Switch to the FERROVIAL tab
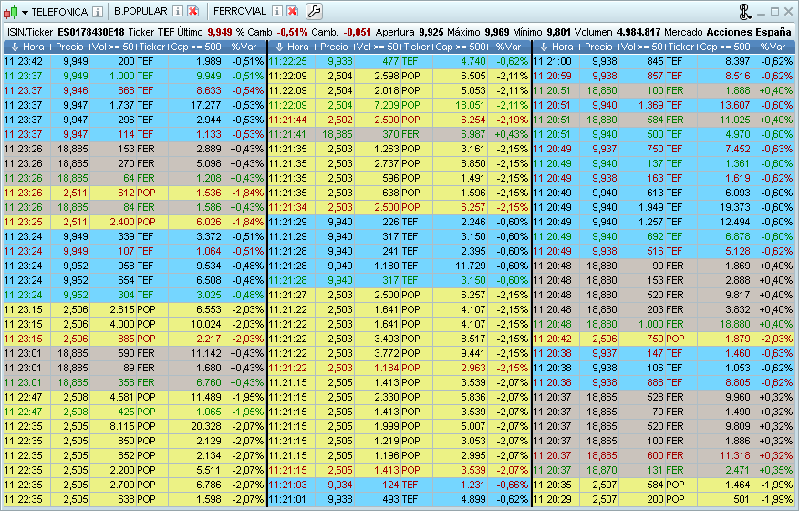Image resolution: width=799 pixels, height=511 pixels. point(240,11)
